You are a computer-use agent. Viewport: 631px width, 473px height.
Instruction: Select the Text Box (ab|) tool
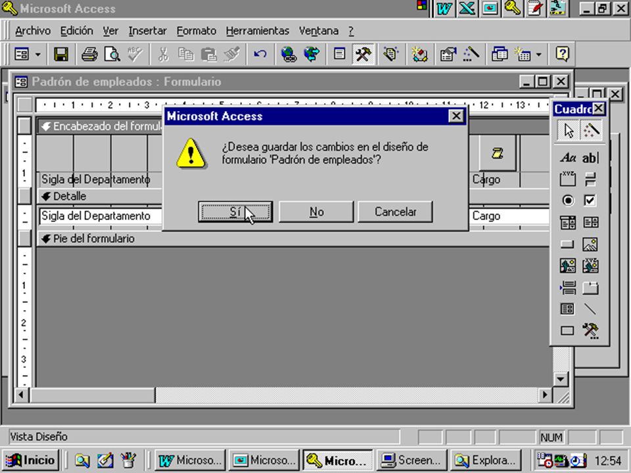(590, 158)
